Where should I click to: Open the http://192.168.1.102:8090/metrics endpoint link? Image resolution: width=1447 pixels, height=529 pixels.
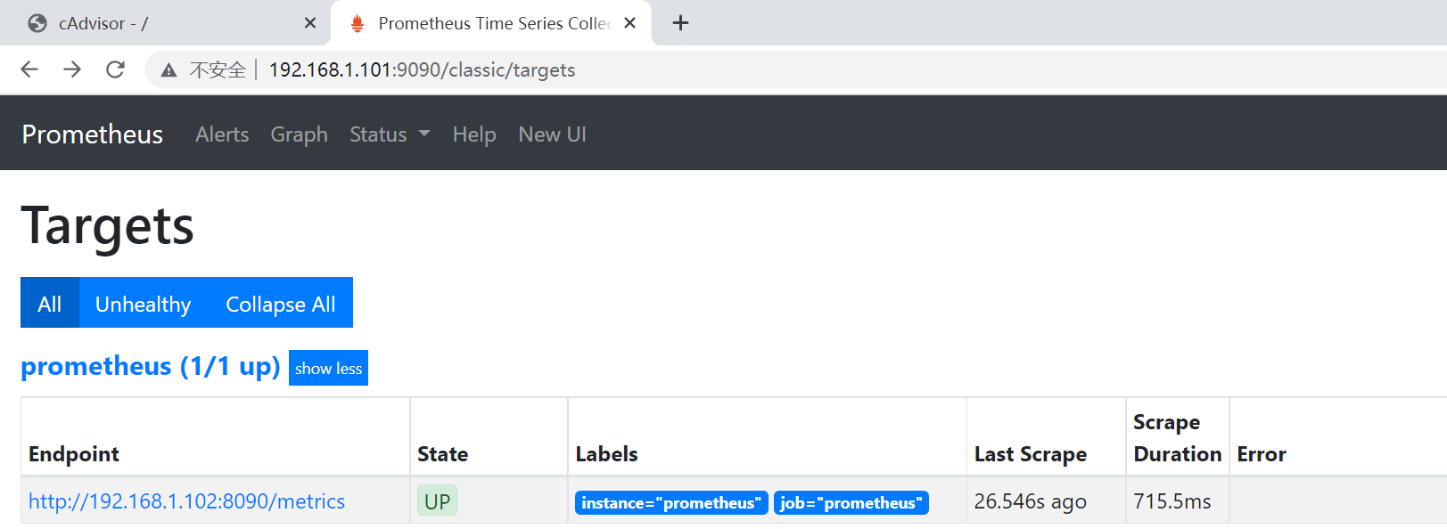[x=187, y=501]
